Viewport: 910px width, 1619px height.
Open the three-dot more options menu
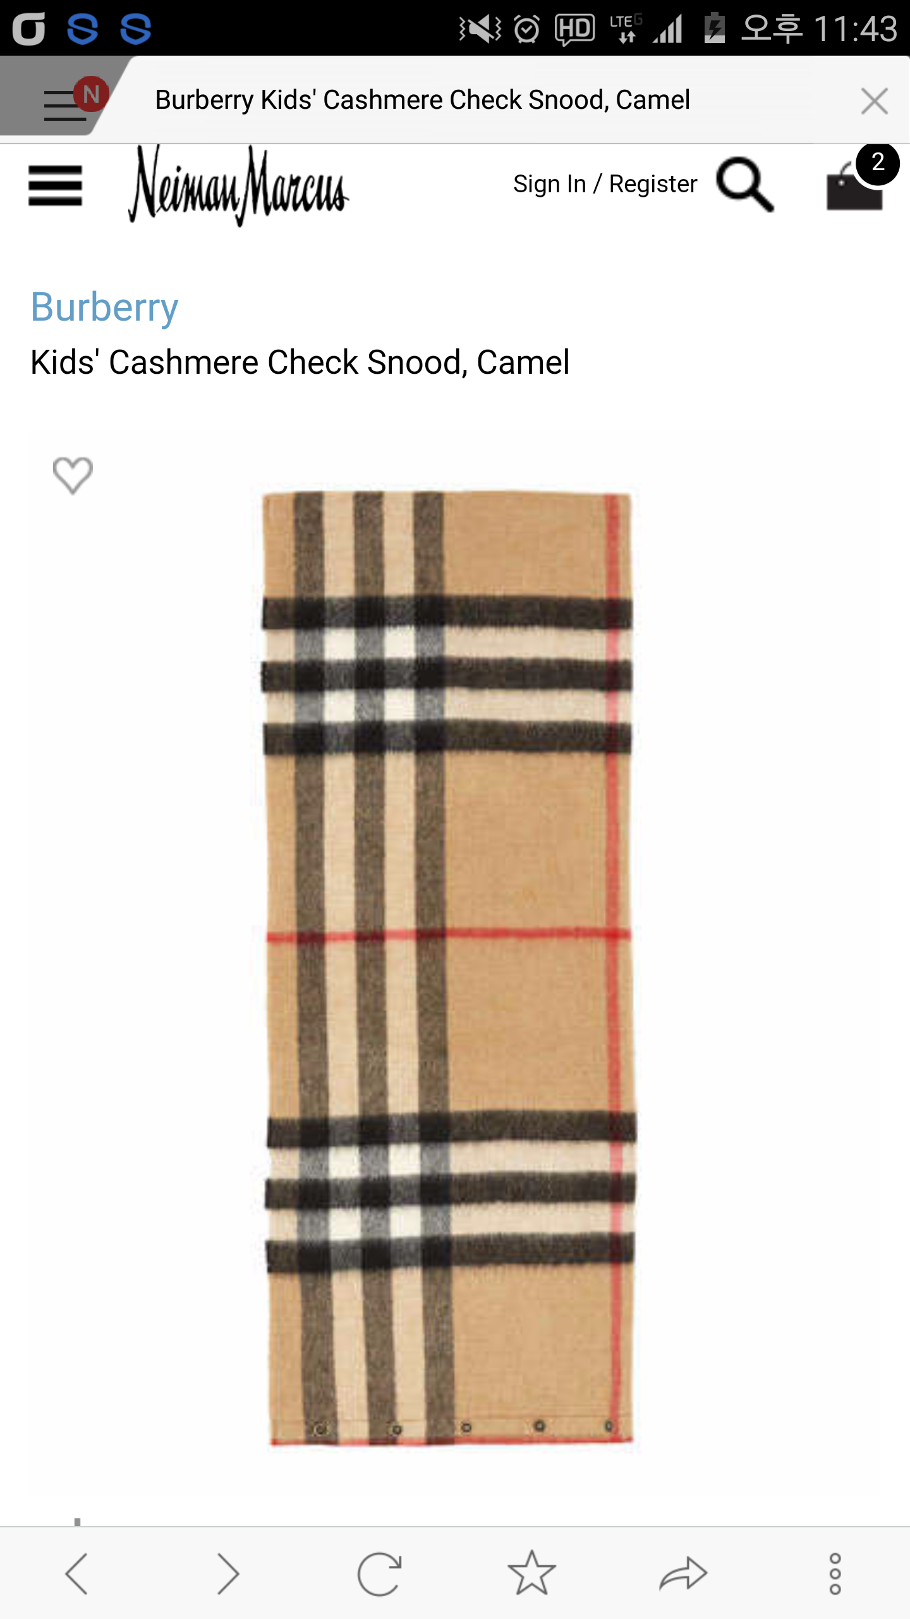(x=835, y=1574)
